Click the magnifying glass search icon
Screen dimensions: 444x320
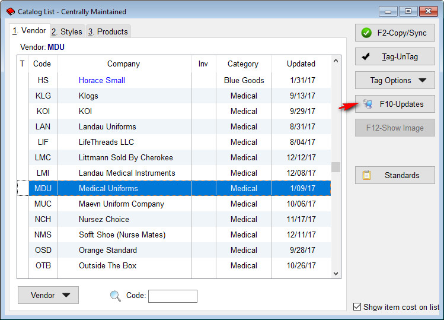pos(115,296)
